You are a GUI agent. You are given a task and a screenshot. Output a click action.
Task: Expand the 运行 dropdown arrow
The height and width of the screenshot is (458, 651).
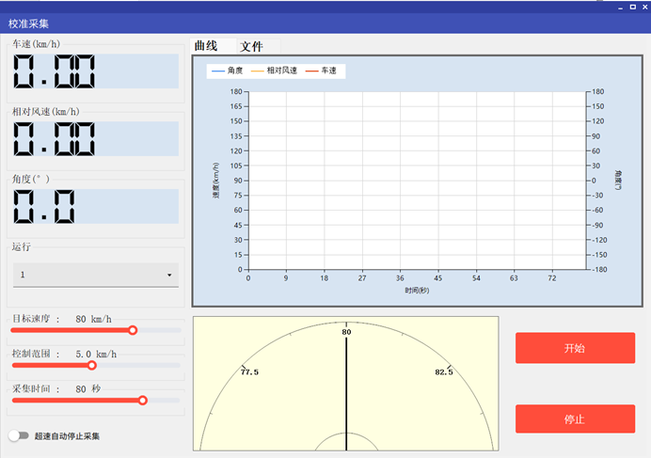coord(169,276)
